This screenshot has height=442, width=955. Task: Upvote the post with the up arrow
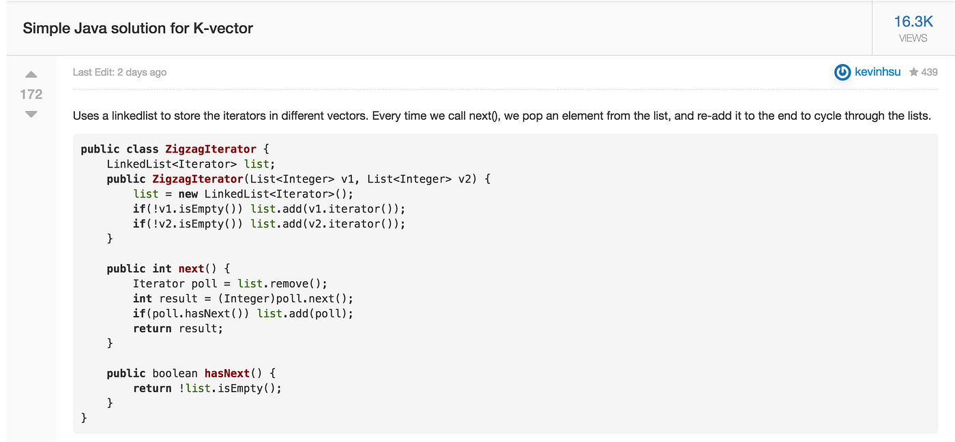click(31, 75)
